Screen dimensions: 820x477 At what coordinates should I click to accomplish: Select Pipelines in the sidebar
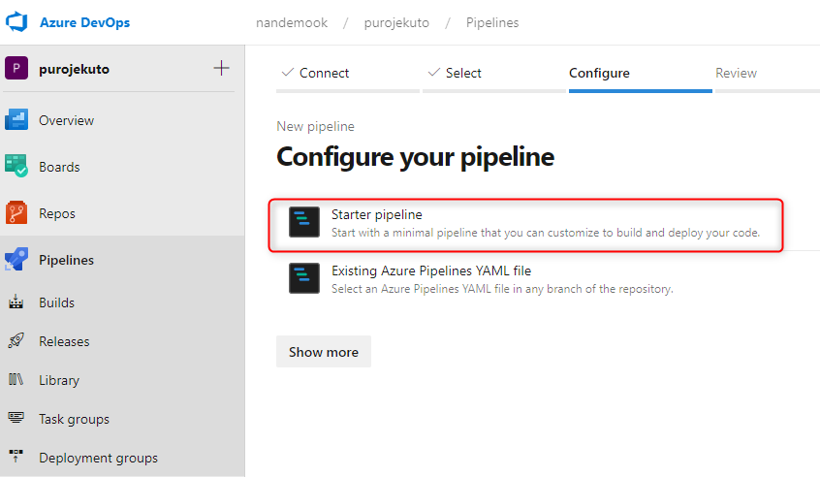coord(67,260)
